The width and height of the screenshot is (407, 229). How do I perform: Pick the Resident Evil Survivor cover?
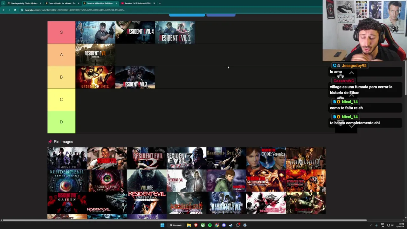click(226, 180)
